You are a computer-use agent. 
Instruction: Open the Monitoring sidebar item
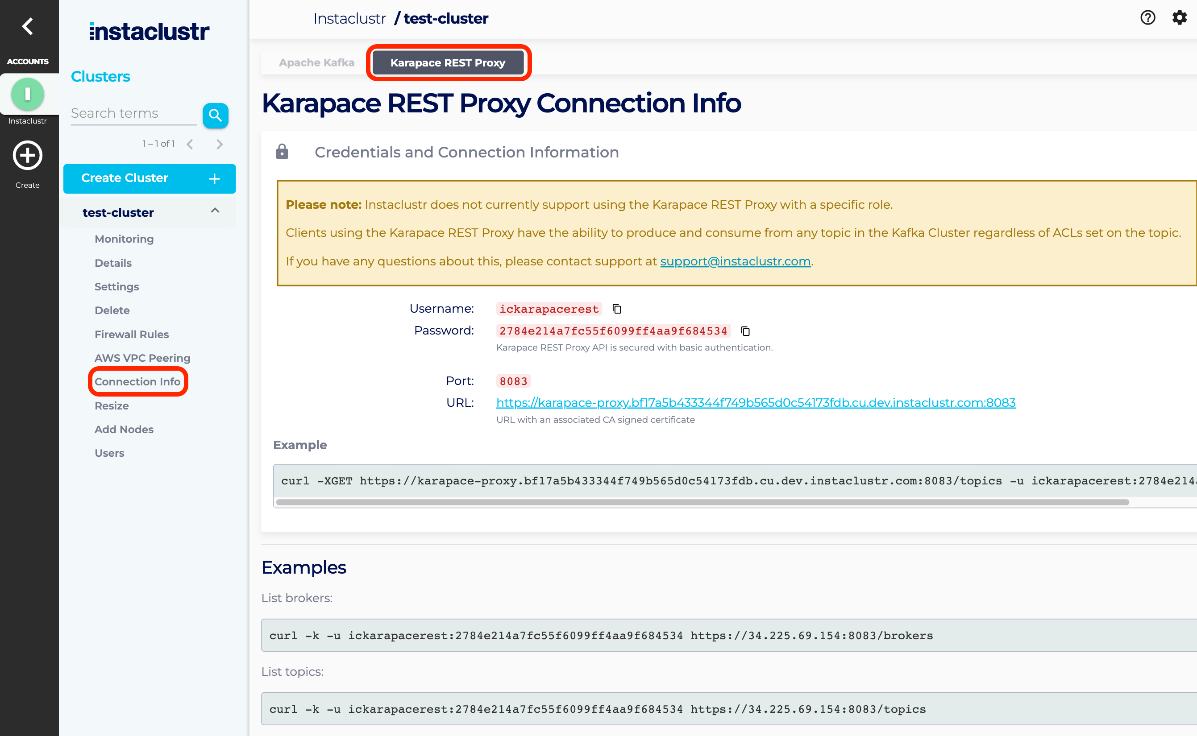point(124,239)
